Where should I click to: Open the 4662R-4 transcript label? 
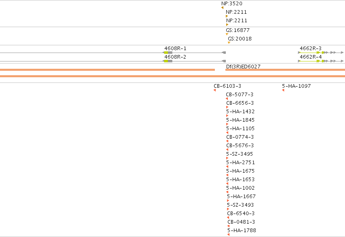(x=311, y=57)
